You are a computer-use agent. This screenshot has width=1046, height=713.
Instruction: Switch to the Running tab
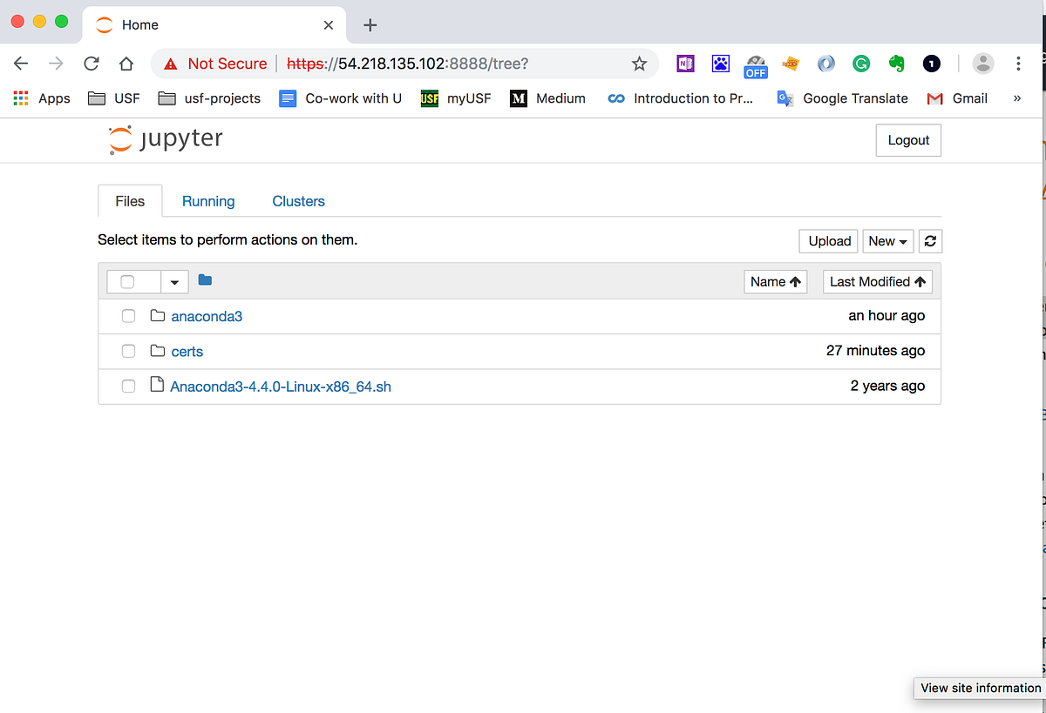point(208,201)
